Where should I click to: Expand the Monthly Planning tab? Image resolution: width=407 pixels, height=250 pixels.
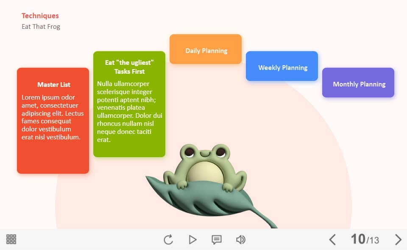pyautogui.click(x=358, y=83)
